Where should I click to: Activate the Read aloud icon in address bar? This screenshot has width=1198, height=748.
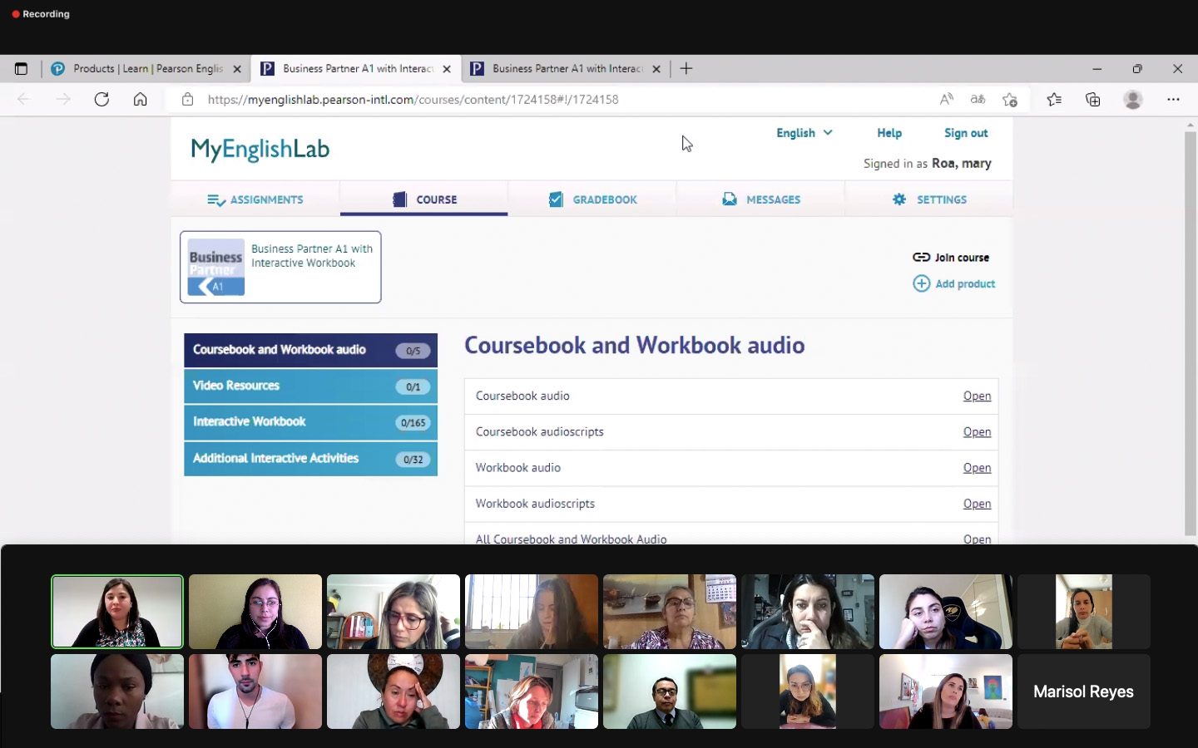(947, 99)
